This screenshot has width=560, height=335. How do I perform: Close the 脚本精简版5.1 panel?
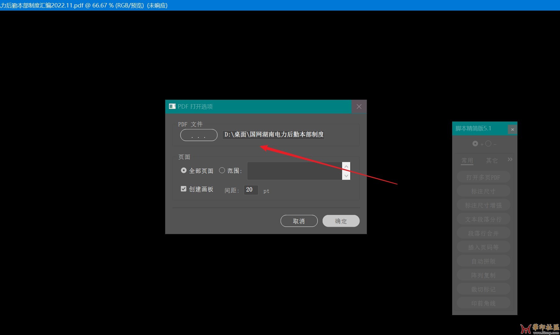tap(512, 129)
